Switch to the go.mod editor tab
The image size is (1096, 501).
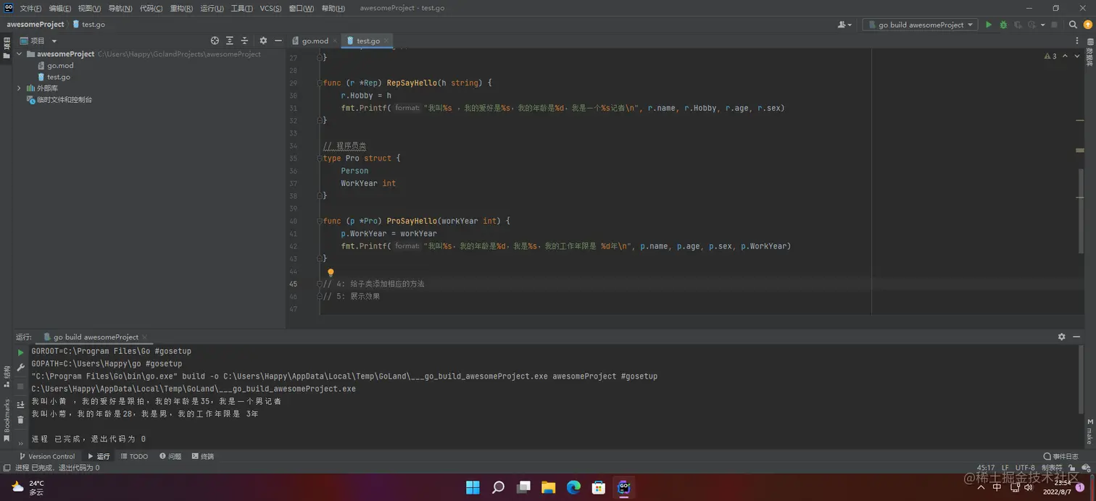[315, 41]
